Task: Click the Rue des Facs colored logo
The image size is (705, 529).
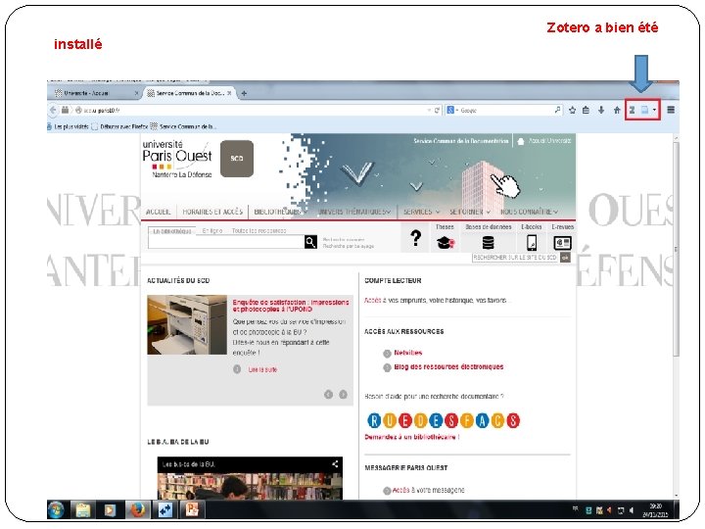Action: click(x=444, y=420)
